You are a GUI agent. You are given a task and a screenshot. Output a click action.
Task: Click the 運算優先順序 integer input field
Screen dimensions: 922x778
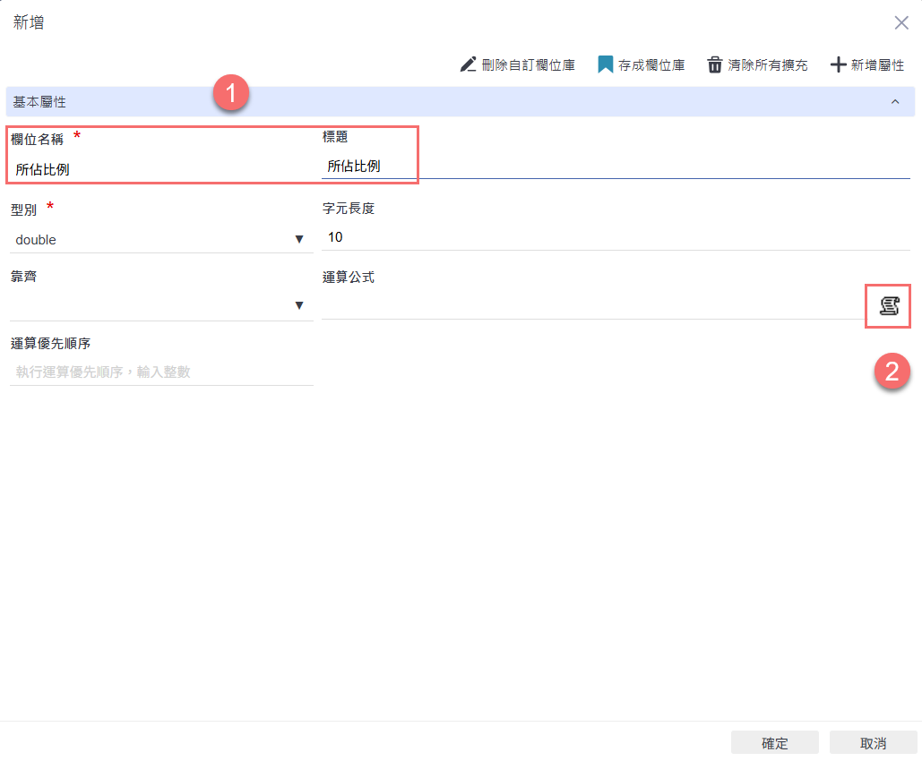tap(161, 372)
